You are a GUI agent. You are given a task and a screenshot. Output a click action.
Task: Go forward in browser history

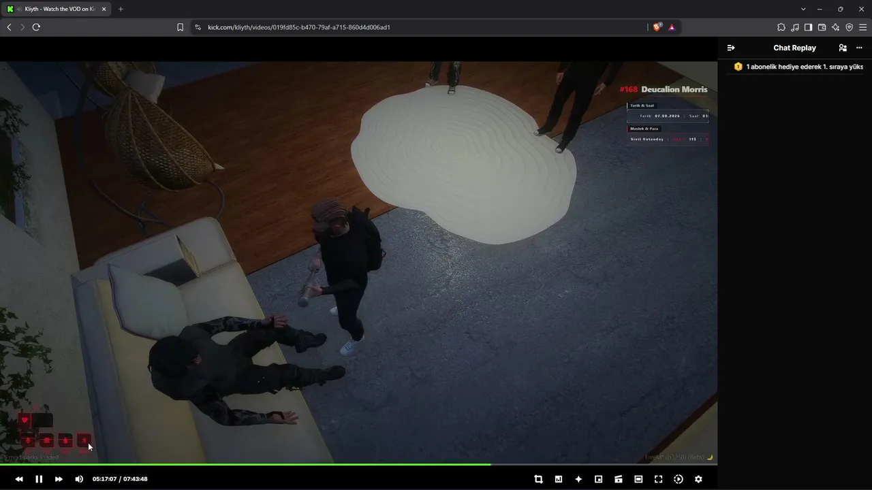coord(22,27)
